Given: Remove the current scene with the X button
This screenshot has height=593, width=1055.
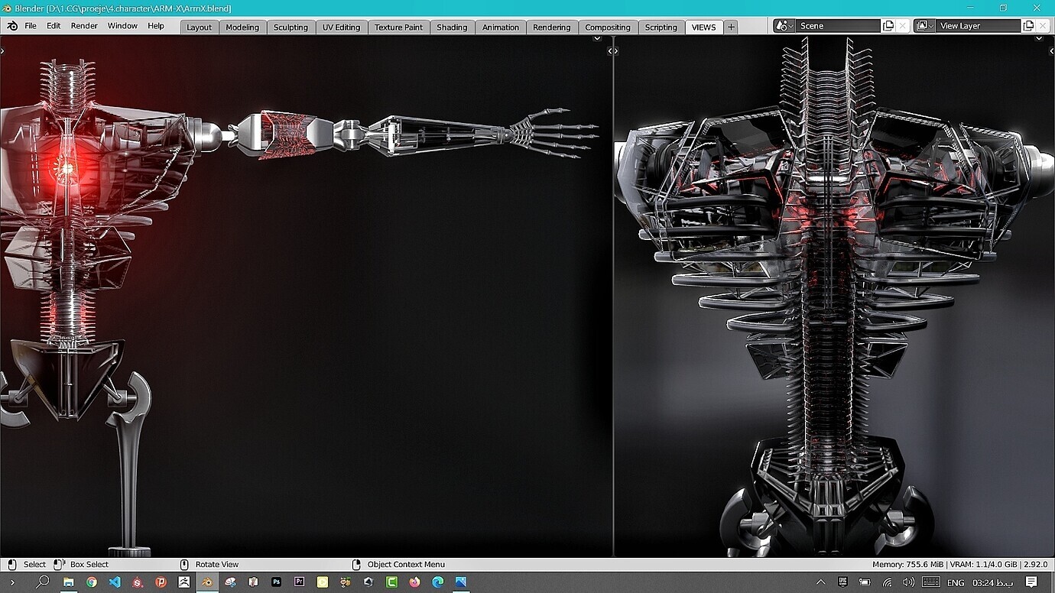Looking at the screenshot, I should pyautogui.click(x=903, y=25).
